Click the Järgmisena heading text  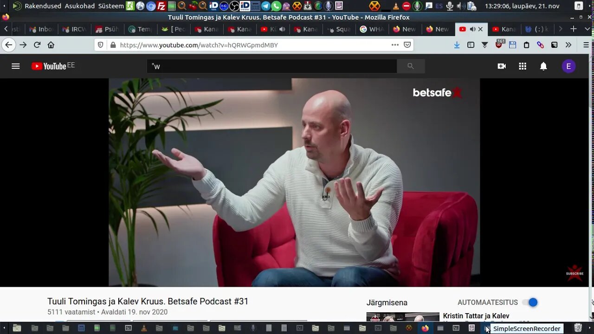click(387, 302)
